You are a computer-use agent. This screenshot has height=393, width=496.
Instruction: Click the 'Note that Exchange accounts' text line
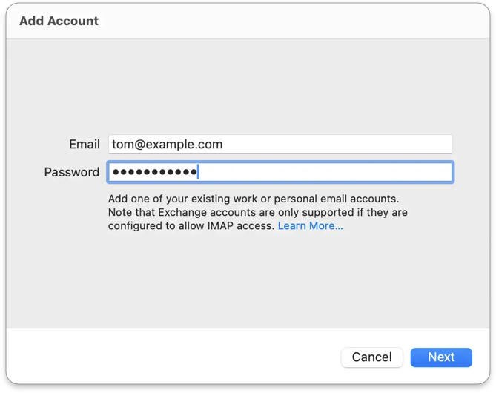click(257, 212)
